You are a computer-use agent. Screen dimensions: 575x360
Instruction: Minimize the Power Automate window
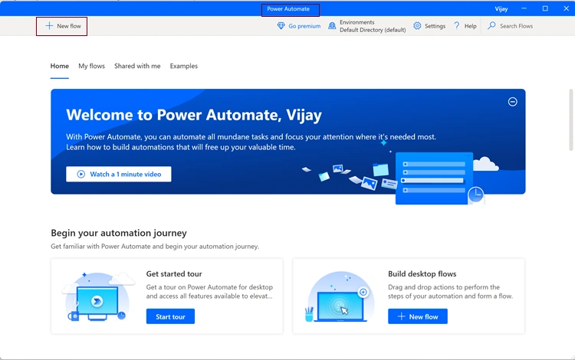[x=524, y=8]
